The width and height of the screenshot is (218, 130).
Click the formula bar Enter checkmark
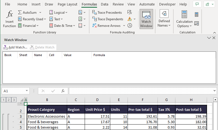click(53, 91)
